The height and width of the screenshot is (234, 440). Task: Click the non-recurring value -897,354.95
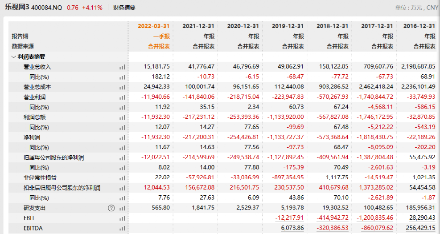(288, 178)
